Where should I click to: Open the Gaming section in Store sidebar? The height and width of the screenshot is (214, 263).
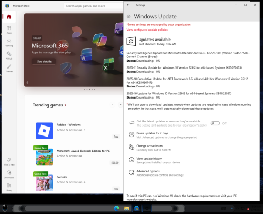[9, 43]
